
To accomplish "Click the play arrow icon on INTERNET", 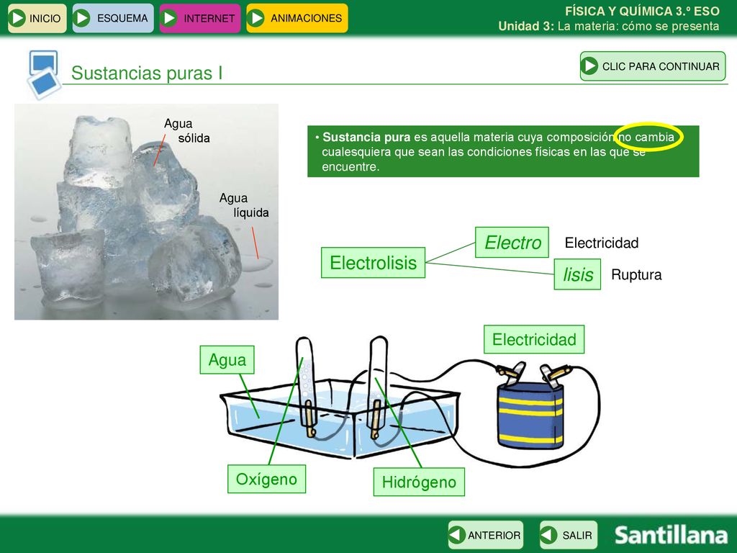I will coord(168,18).
